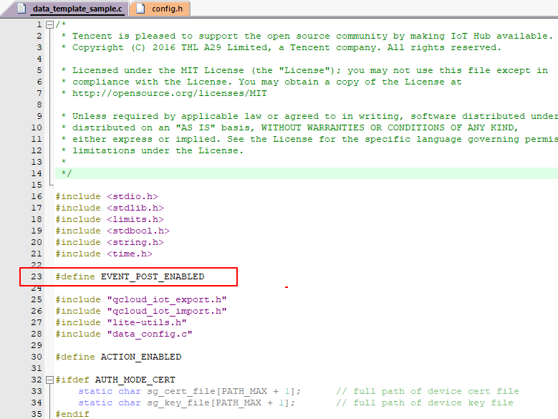The image size is (558, 419).
Task: Click the #endif directive on line 35
Action: pos(72,415)
